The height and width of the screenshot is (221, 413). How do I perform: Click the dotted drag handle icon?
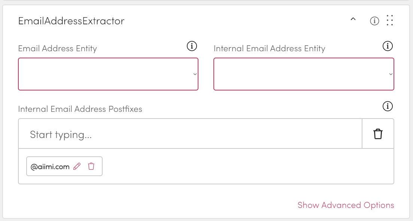(390, 21)
